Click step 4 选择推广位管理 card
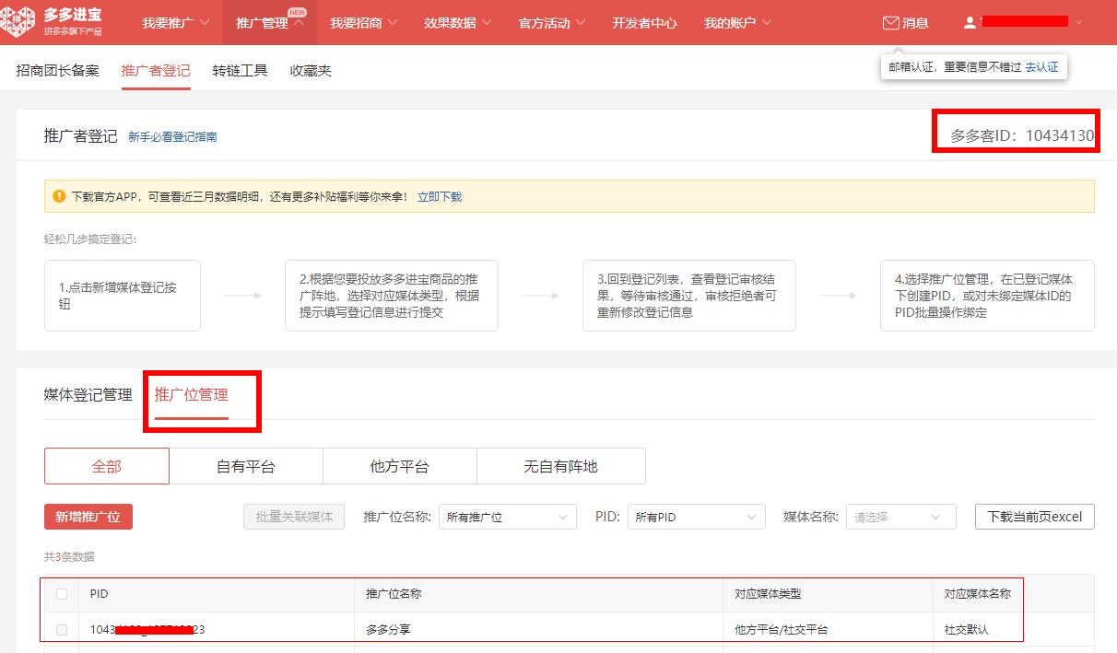 pyautogui.click(x=987, y=296)
